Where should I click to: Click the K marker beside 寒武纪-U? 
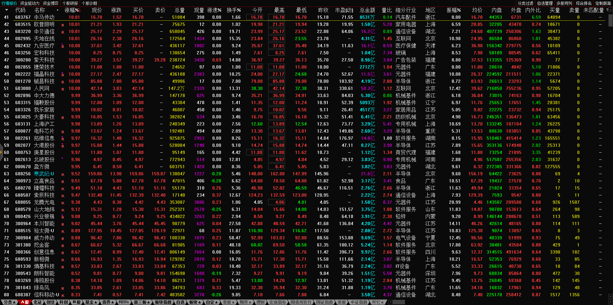62,174
